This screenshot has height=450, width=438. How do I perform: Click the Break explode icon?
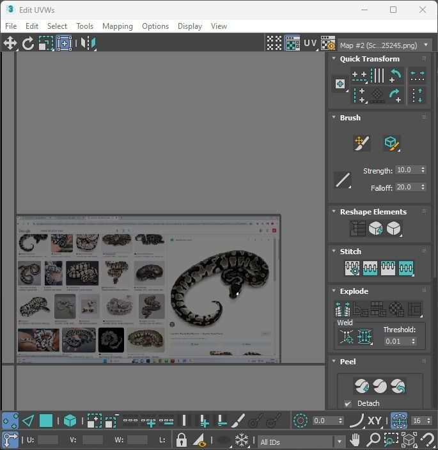[x=343, y=309]
